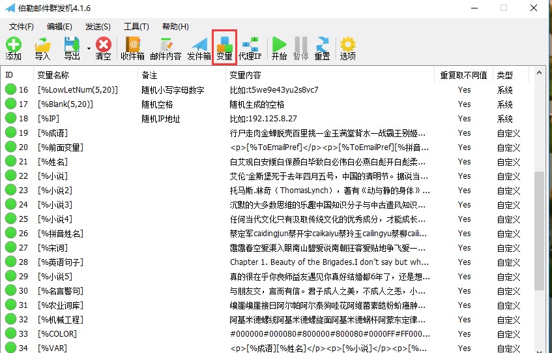This screenshot has height=353, width=552.
Task: Click the green status dot of row 31
Action: (11, 305)
